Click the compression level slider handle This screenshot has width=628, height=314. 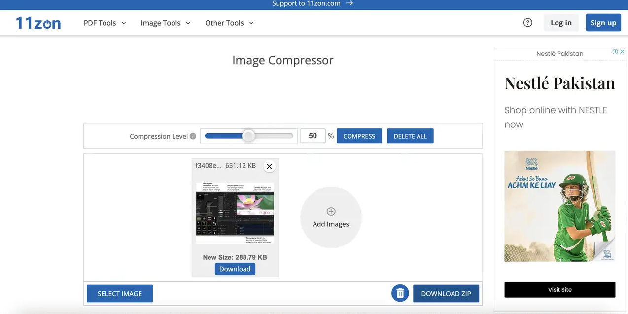point(248,136)
